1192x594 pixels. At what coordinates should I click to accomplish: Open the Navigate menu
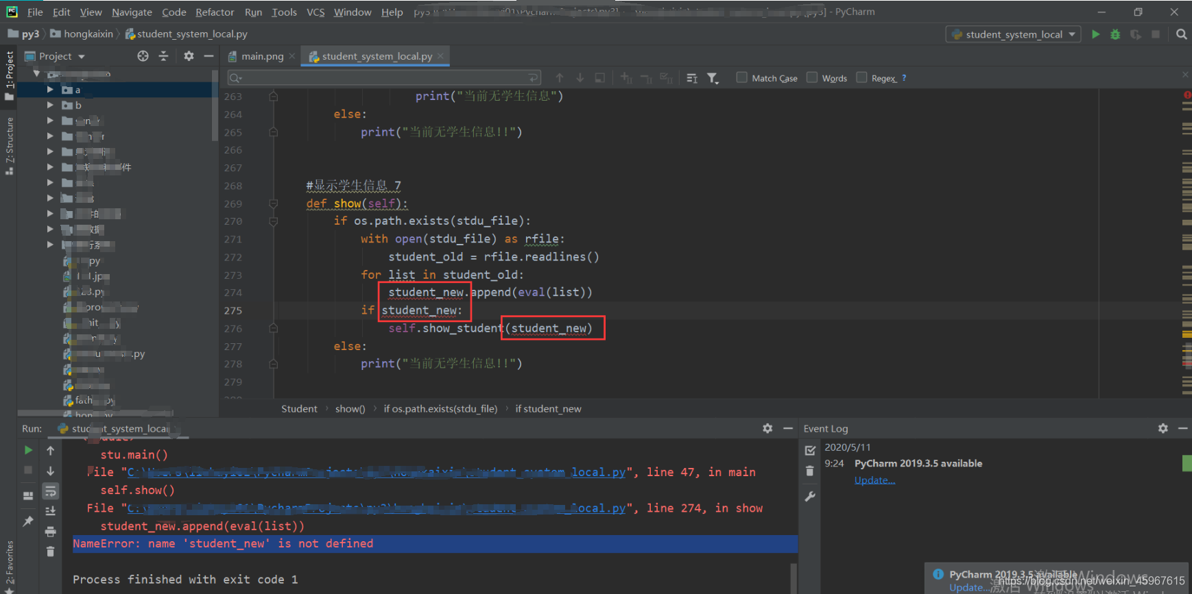click(x=132, y=12)
